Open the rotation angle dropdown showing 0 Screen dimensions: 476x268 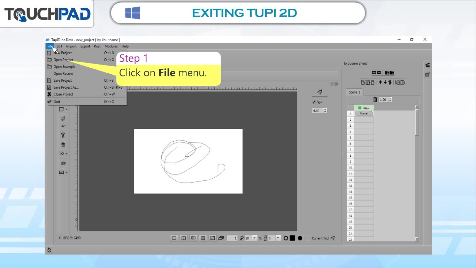278,238
